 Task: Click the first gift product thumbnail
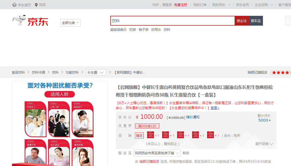tap(150, 135)
